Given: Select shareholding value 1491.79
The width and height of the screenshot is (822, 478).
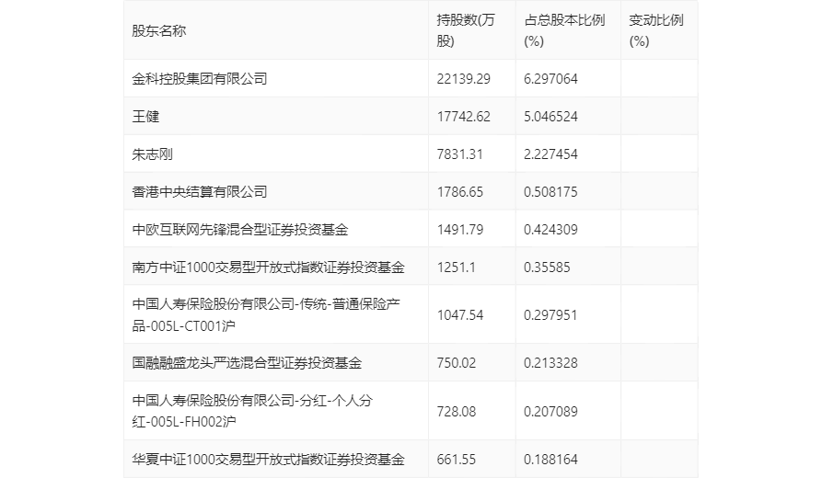Looking at the screenshot, I should point(459,229).
